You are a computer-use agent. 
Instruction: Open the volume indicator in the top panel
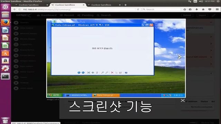tap(201, 1)
